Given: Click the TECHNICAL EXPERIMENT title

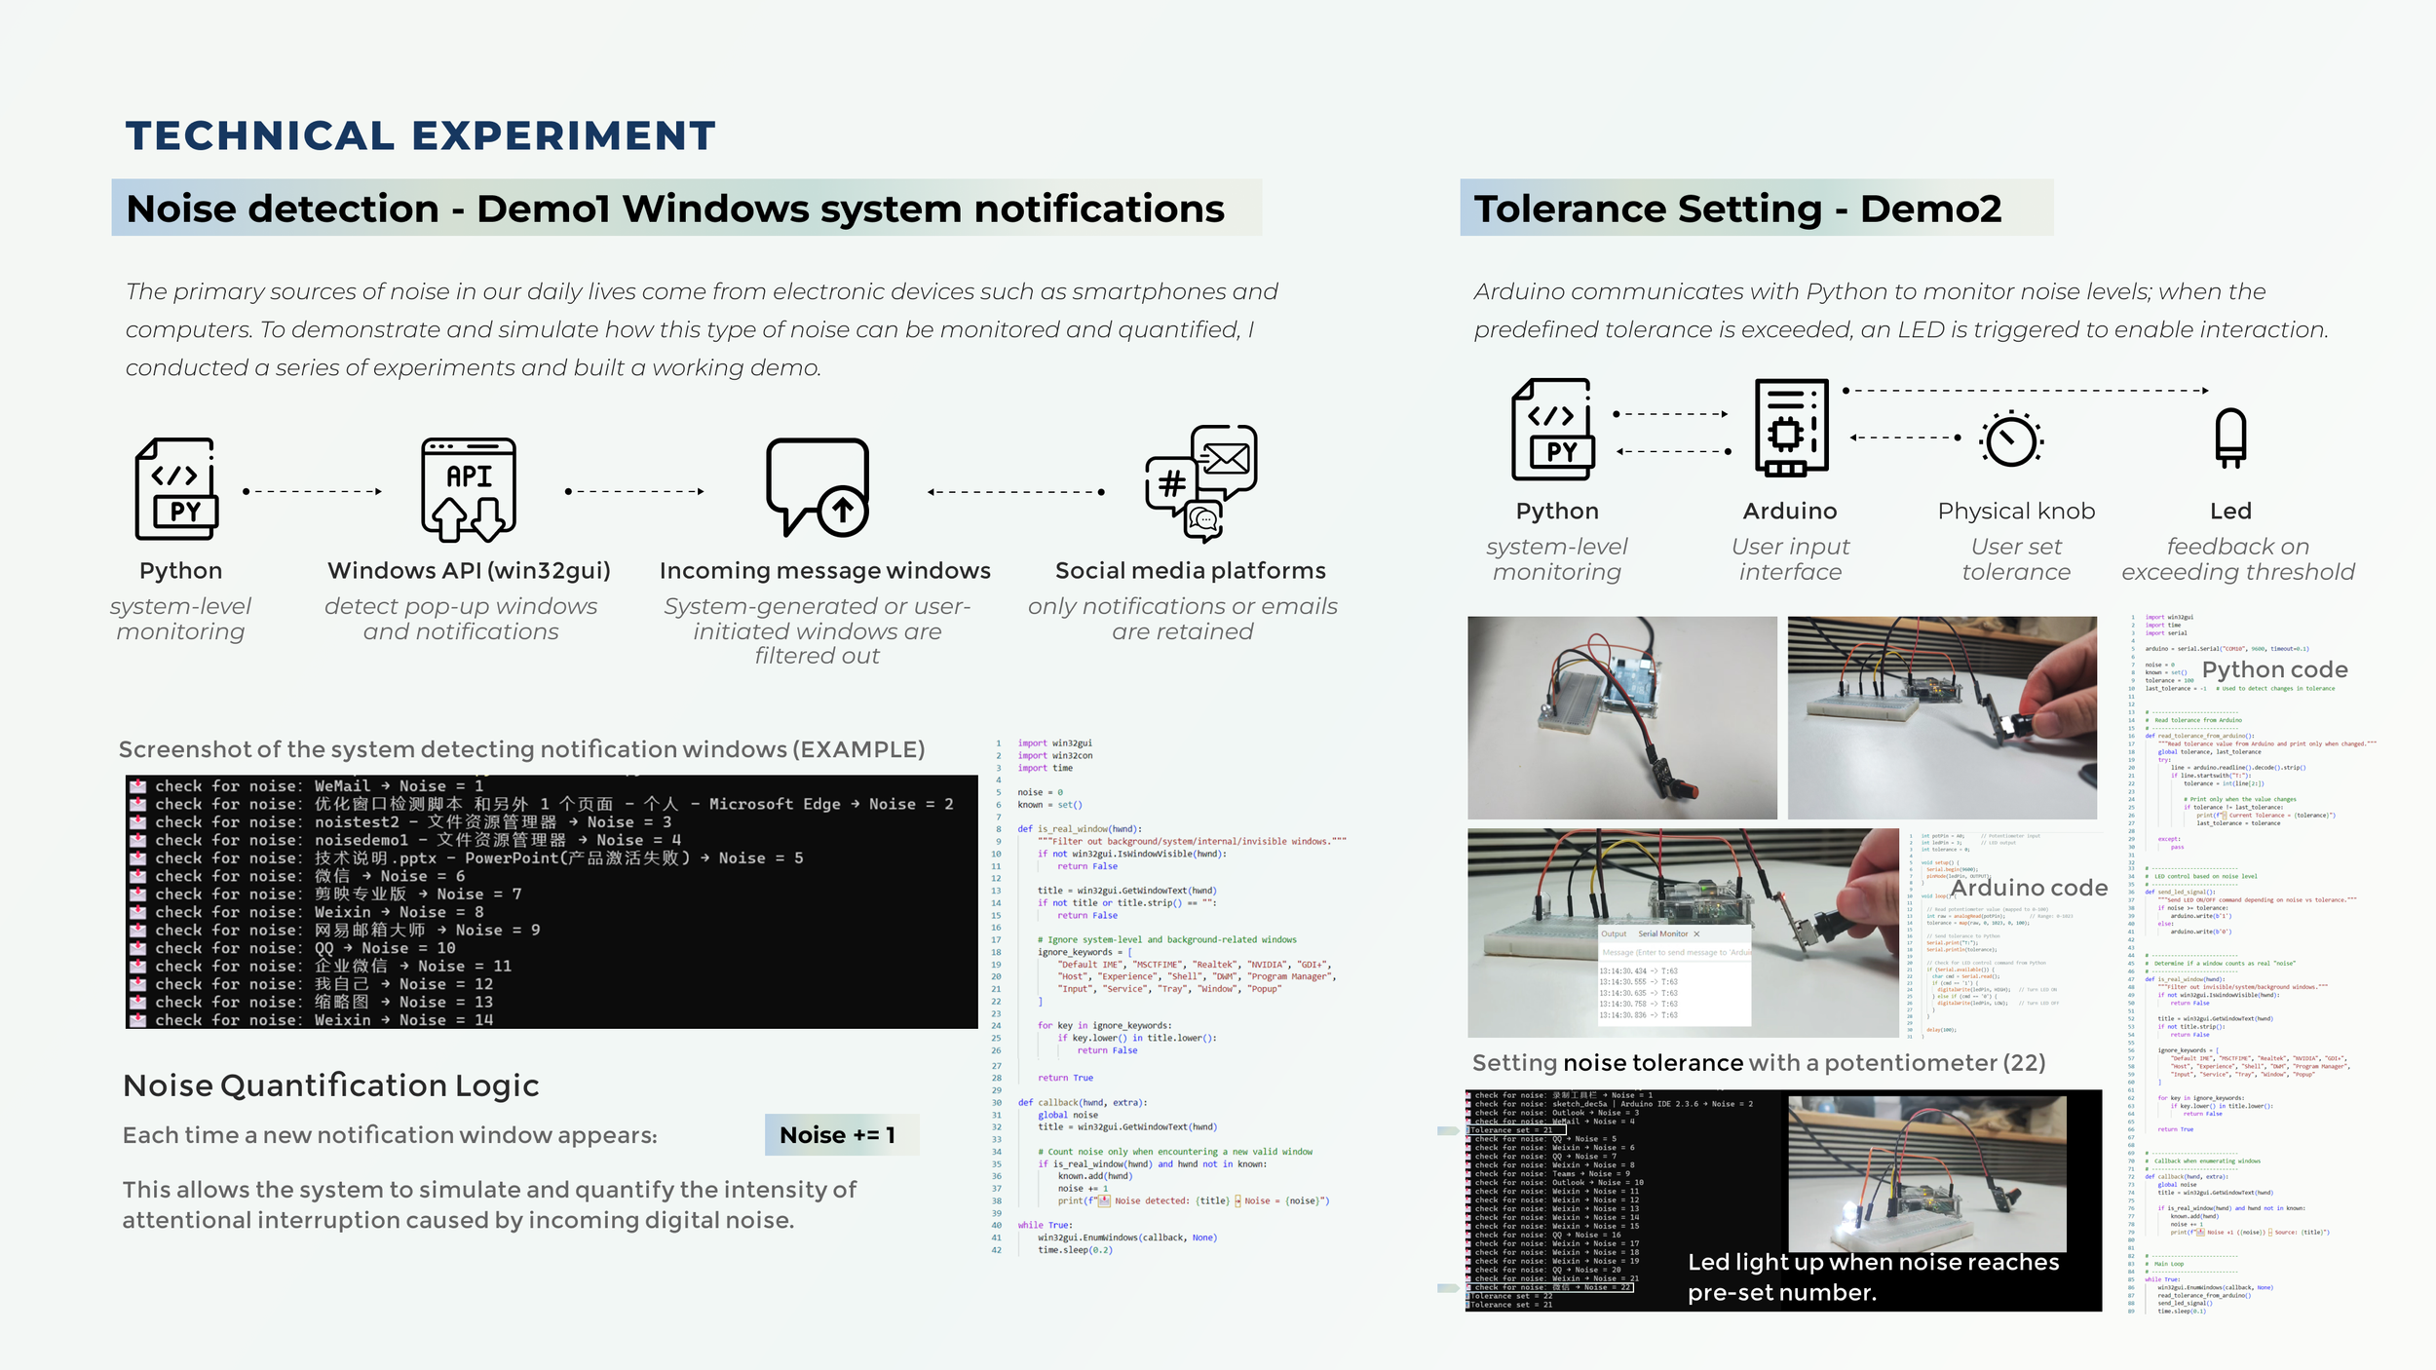Looking at the screenshot, I should click(420, 135).
